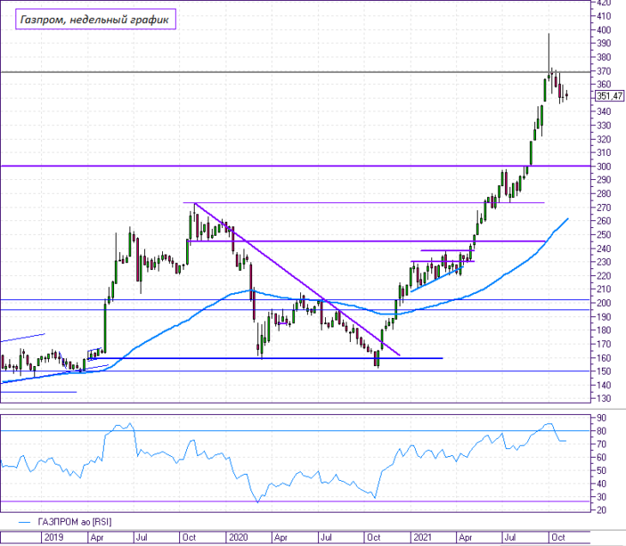
Task: Select the 2019 label on time axis
Action: click(x=53, y=537)
